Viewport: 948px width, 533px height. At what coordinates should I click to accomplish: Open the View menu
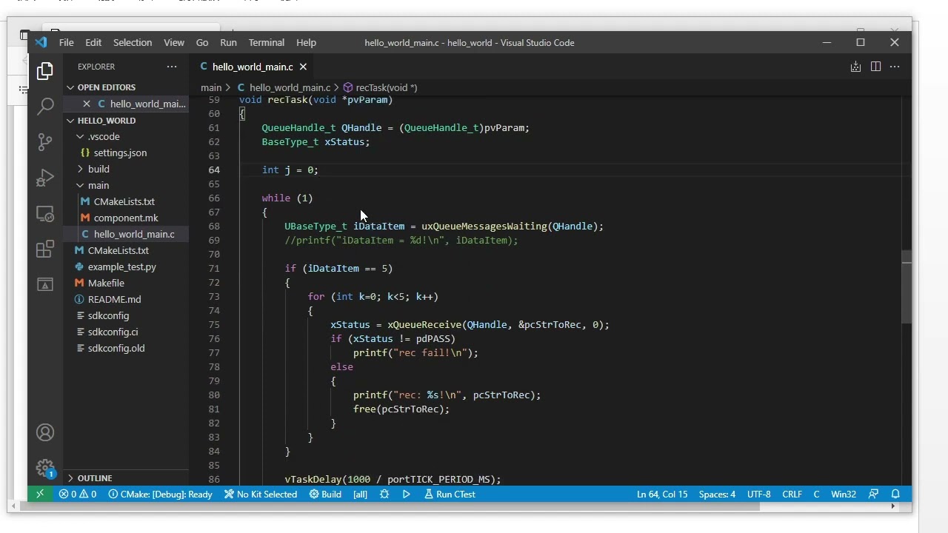(x=174, y=42)
